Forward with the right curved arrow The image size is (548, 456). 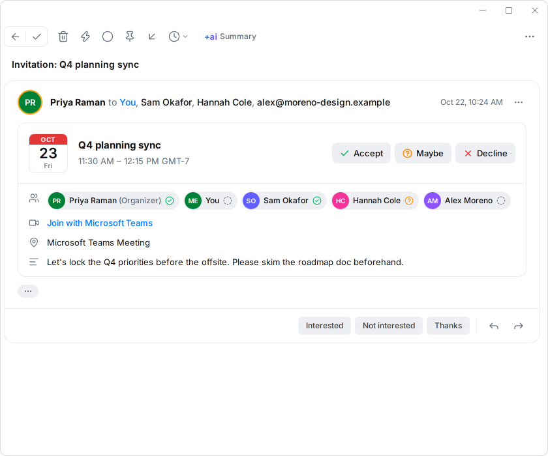pos(519,326)
